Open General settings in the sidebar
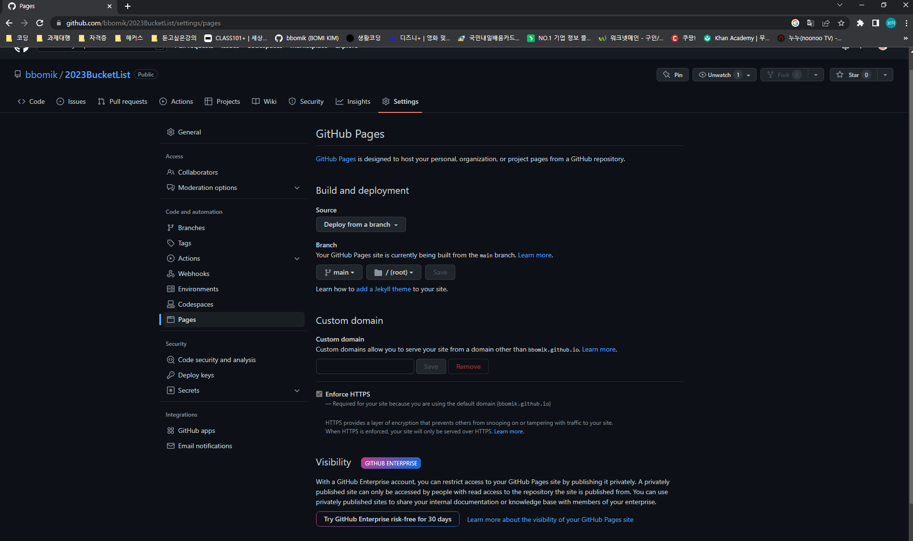The width and height of the screenshot is (913, 541). coord(234,132)
